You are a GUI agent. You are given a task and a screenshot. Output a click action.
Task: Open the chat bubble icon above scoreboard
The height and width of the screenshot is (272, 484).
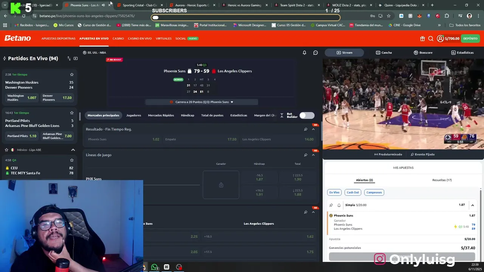pos(315,53)
